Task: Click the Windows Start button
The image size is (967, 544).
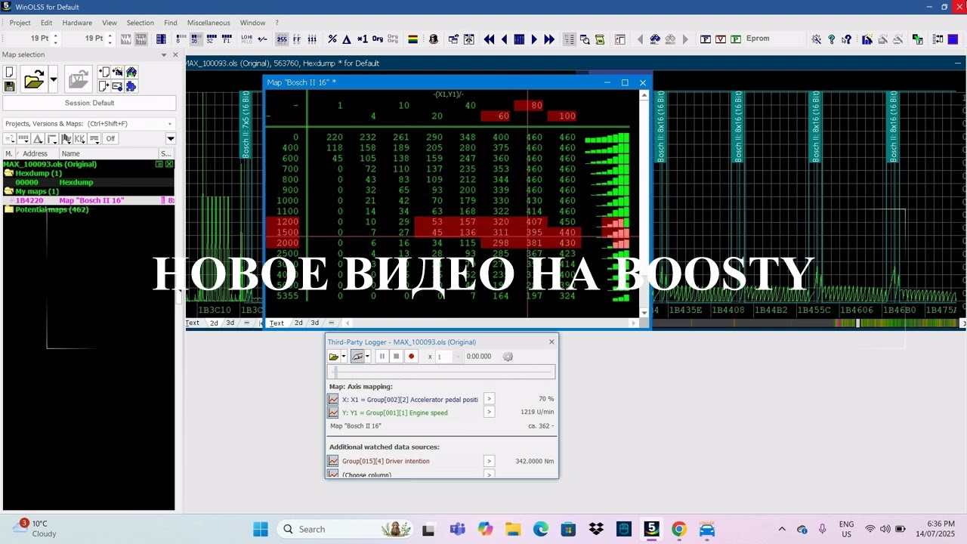Action: (261, 530)
